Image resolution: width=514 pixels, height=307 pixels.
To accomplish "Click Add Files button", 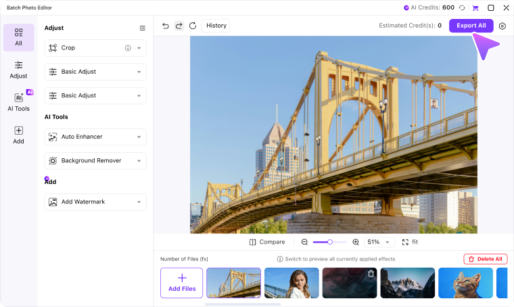I will click(182, 283).
